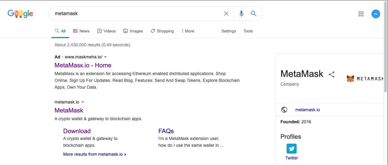Click the Company label in panel

pyautogui.click(x=290, y=84)
